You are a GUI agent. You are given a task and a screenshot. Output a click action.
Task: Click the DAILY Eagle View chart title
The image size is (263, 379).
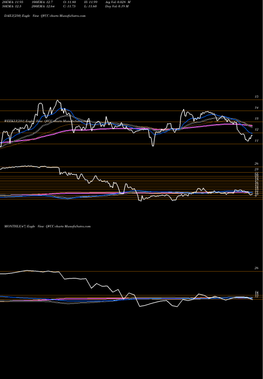(45, 16)
